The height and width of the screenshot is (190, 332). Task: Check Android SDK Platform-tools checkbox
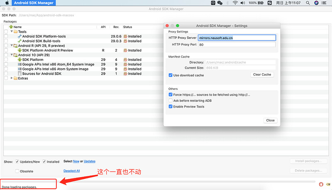[6, 36]
